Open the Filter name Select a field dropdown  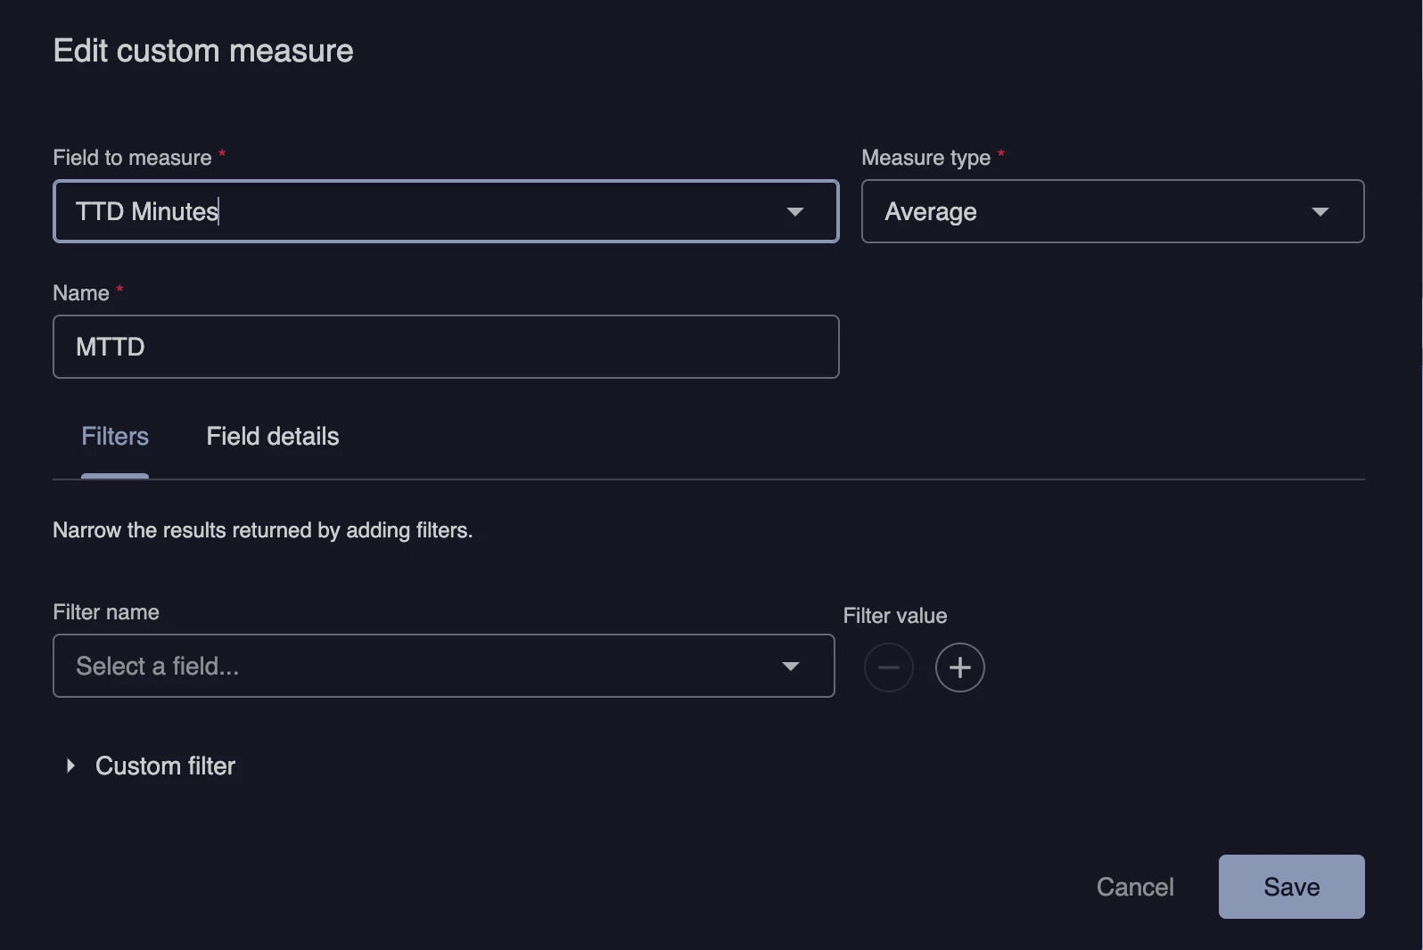pos(444,666)
